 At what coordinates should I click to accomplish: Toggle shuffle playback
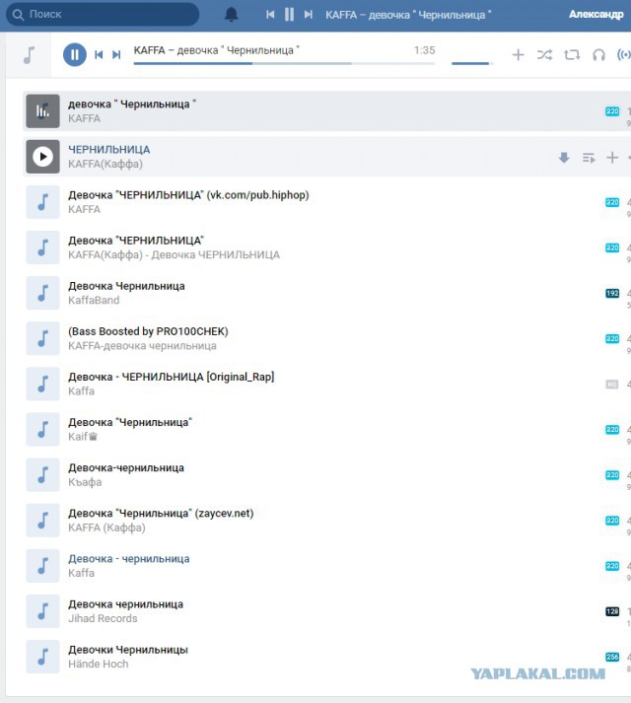(544, 54)
